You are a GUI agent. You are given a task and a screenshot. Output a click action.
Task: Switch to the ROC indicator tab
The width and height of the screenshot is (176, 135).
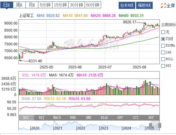152,117
